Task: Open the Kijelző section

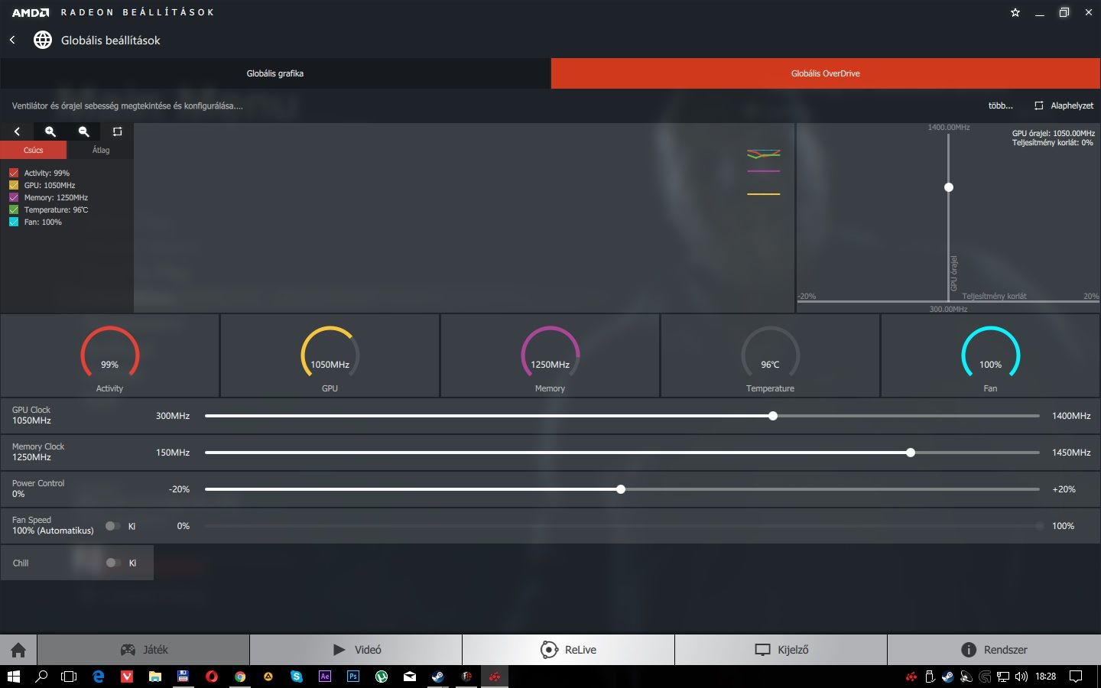Action: tap(781, 650)
